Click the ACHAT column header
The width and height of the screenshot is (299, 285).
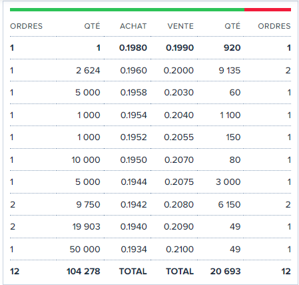point(133,26)
